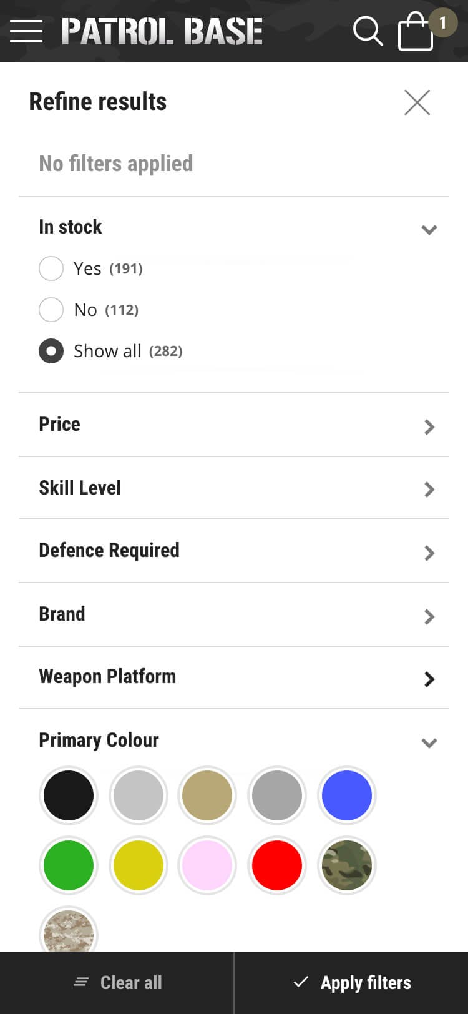Viewport: 468px width, 1014px height.
Task: Select the No in-stock option
Action: 51,310
